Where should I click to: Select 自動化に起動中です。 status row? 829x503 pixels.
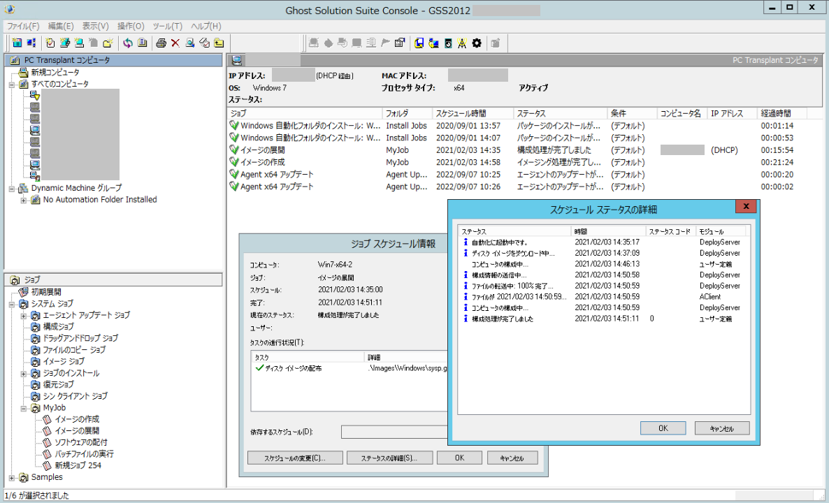(604, 242)
